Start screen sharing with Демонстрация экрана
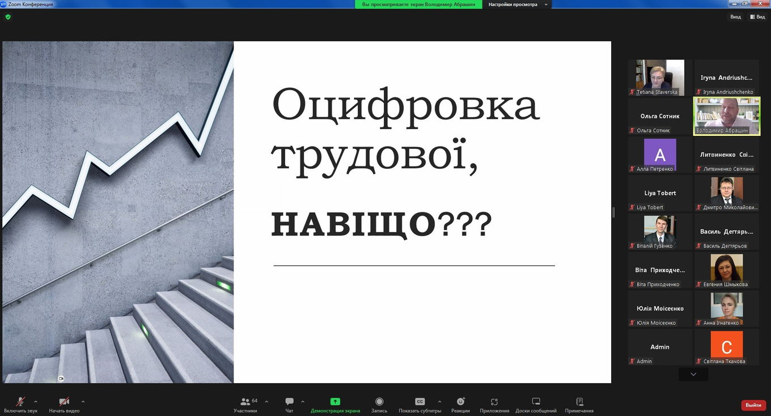Screen dimensions: 771x416 click(335, 402)
